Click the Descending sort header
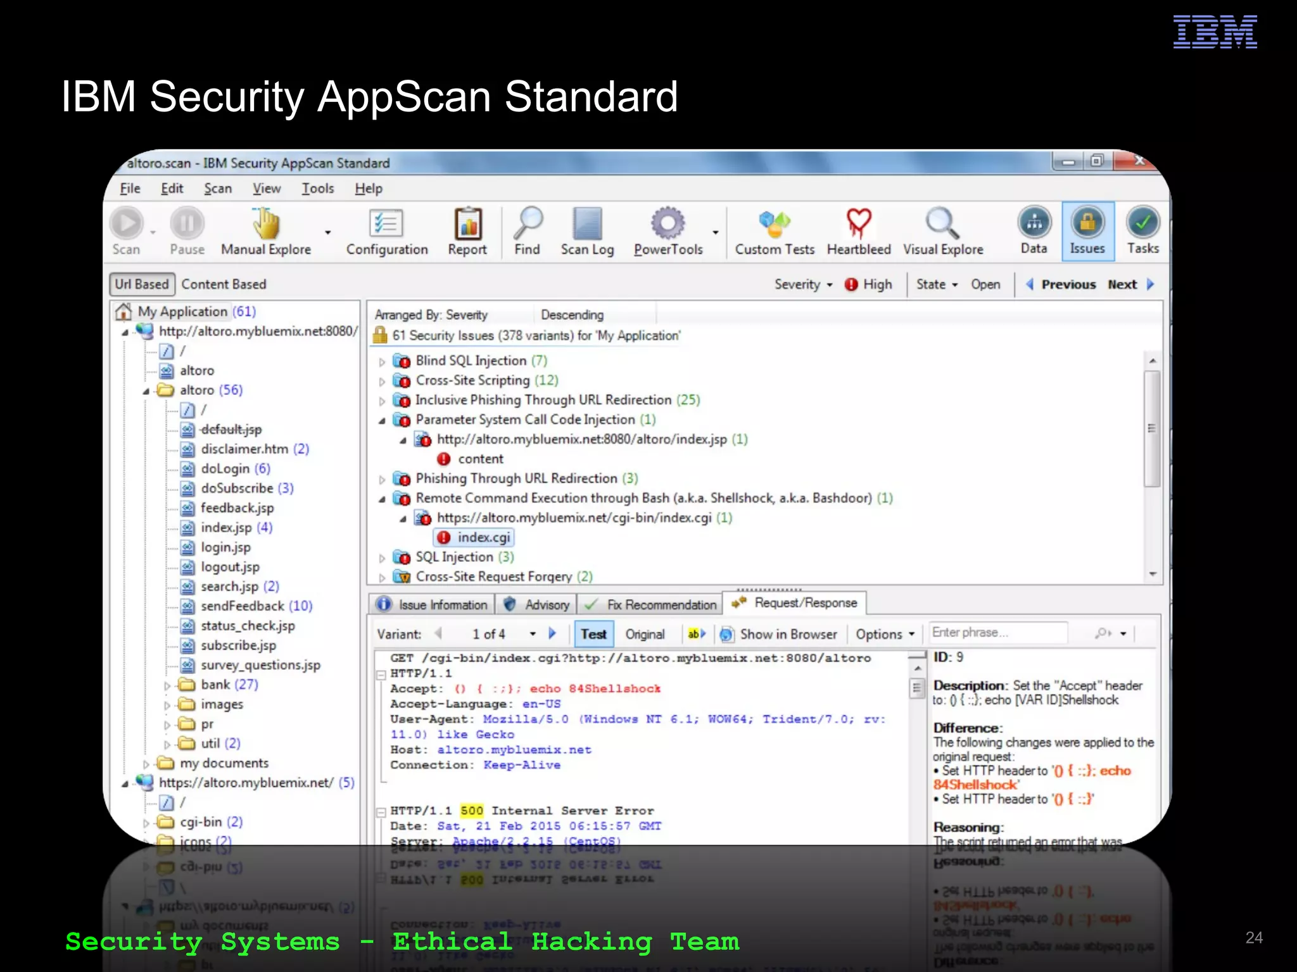 pos(572,315)
